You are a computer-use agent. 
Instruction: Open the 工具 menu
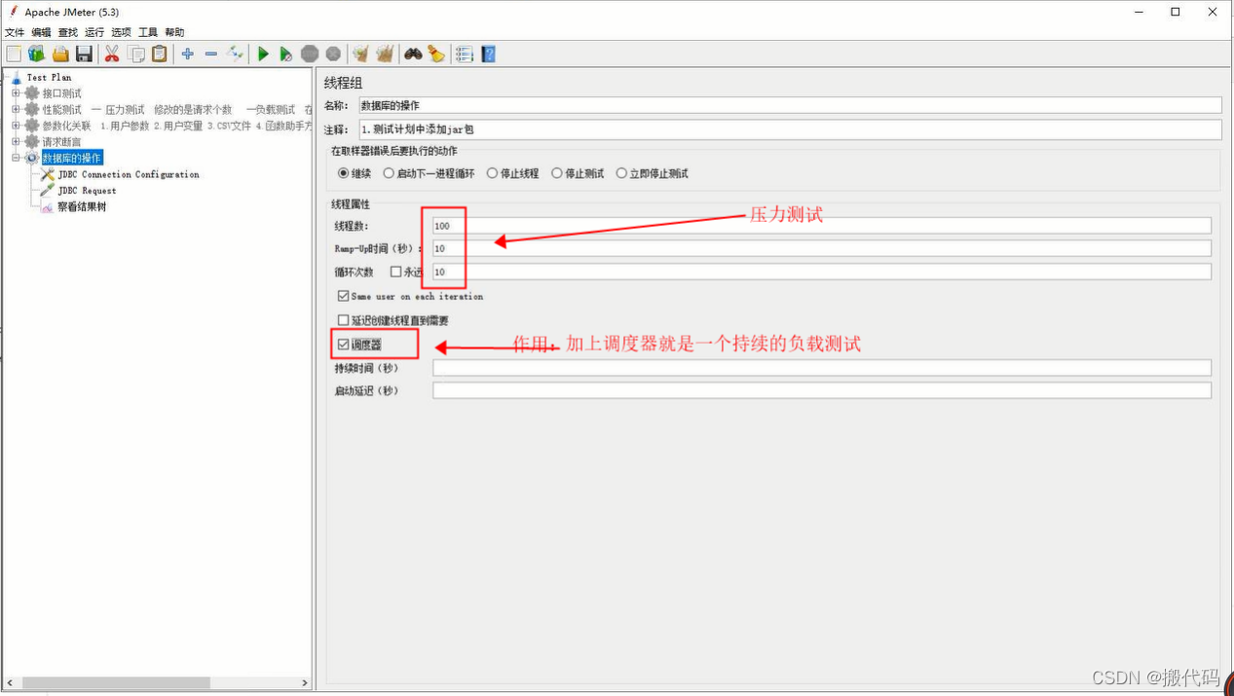tap(147, 32)
